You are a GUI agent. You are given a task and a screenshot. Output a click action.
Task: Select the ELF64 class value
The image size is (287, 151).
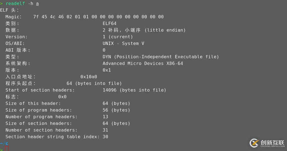point(109,23)
